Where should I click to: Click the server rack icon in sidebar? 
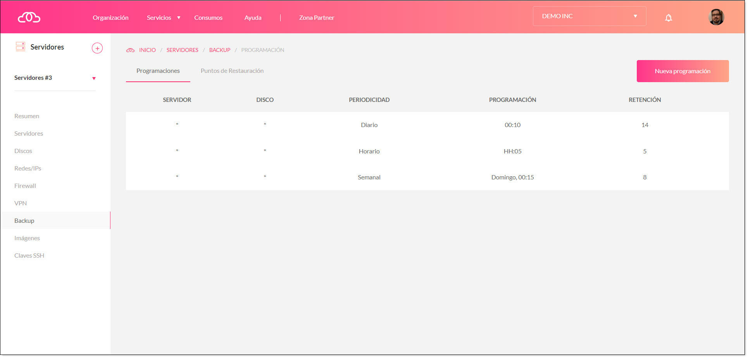(21, 47)
